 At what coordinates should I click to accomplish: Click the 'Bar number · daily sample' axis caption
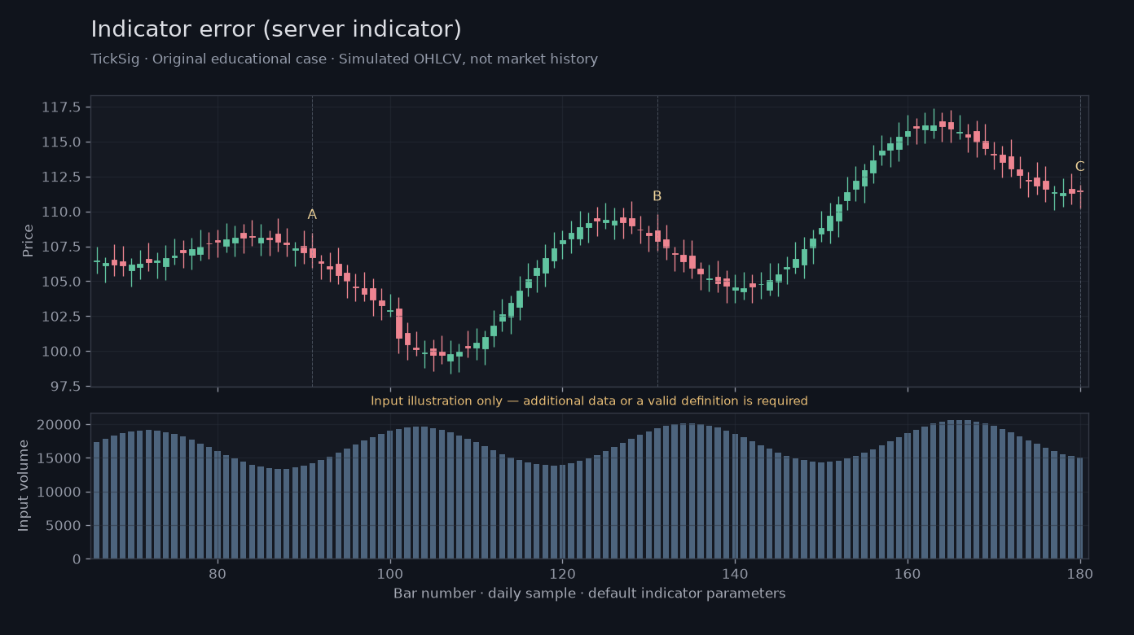click(x=589, y=593)
